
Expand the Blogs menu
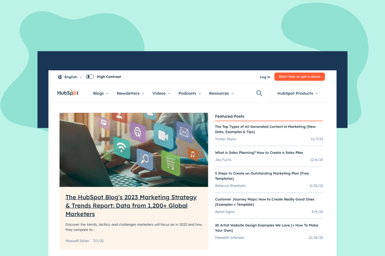(x=101, y=93)
